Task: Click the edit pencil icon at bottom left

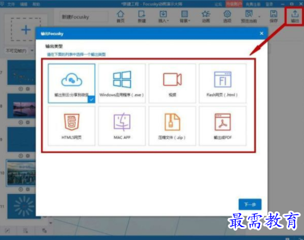Action: [x=7, y=231]
